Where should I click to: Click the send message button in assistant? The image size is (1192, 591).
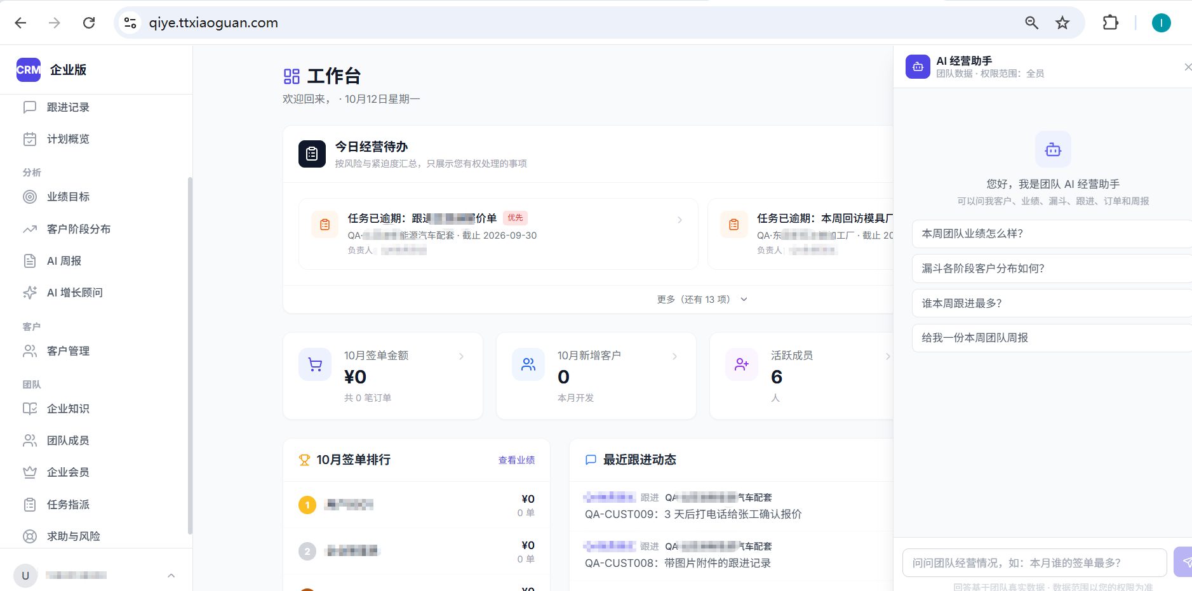point(1183,562)
